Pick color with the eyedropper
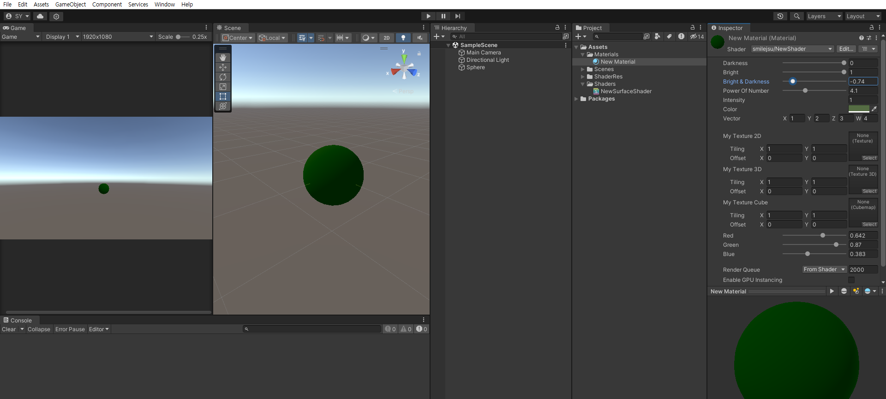The image size is (886, 399). pos(874,109)
